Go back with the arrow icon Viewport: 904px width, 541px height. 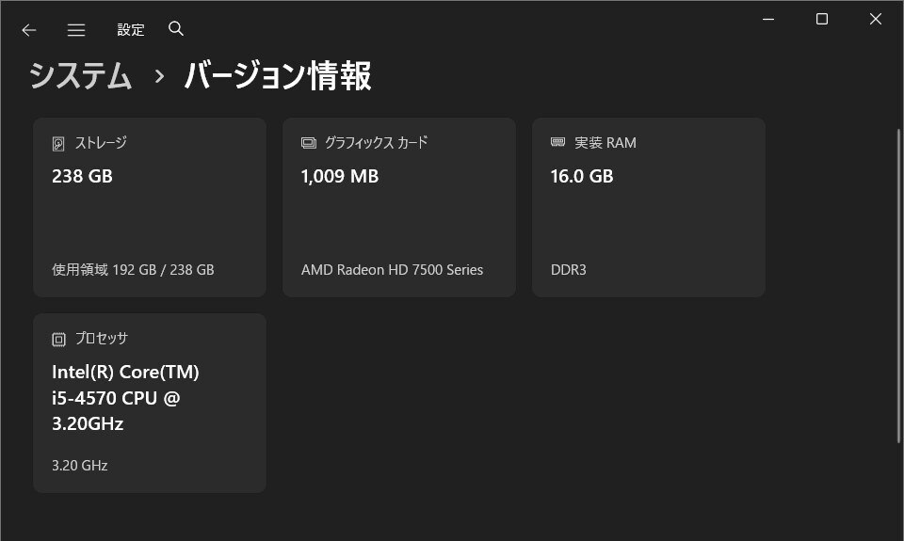(29, 30)
